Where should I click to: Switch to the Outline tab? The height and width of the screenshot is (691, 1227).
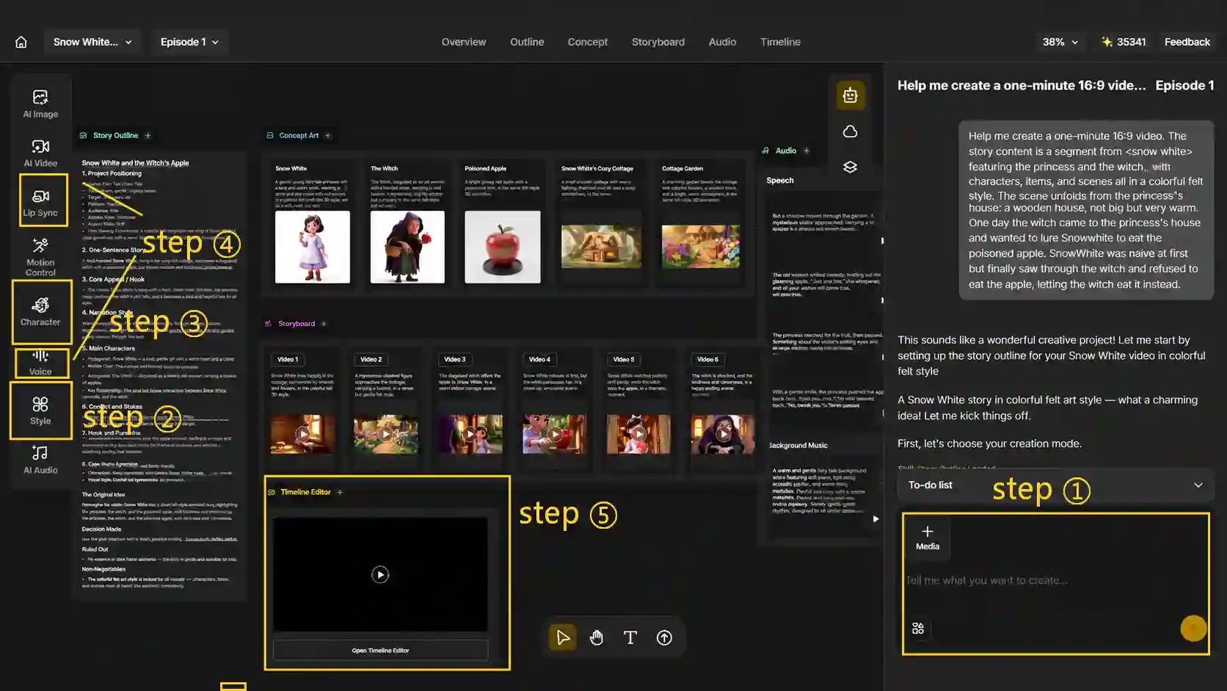pyautogui.click(x=527, y=42)
